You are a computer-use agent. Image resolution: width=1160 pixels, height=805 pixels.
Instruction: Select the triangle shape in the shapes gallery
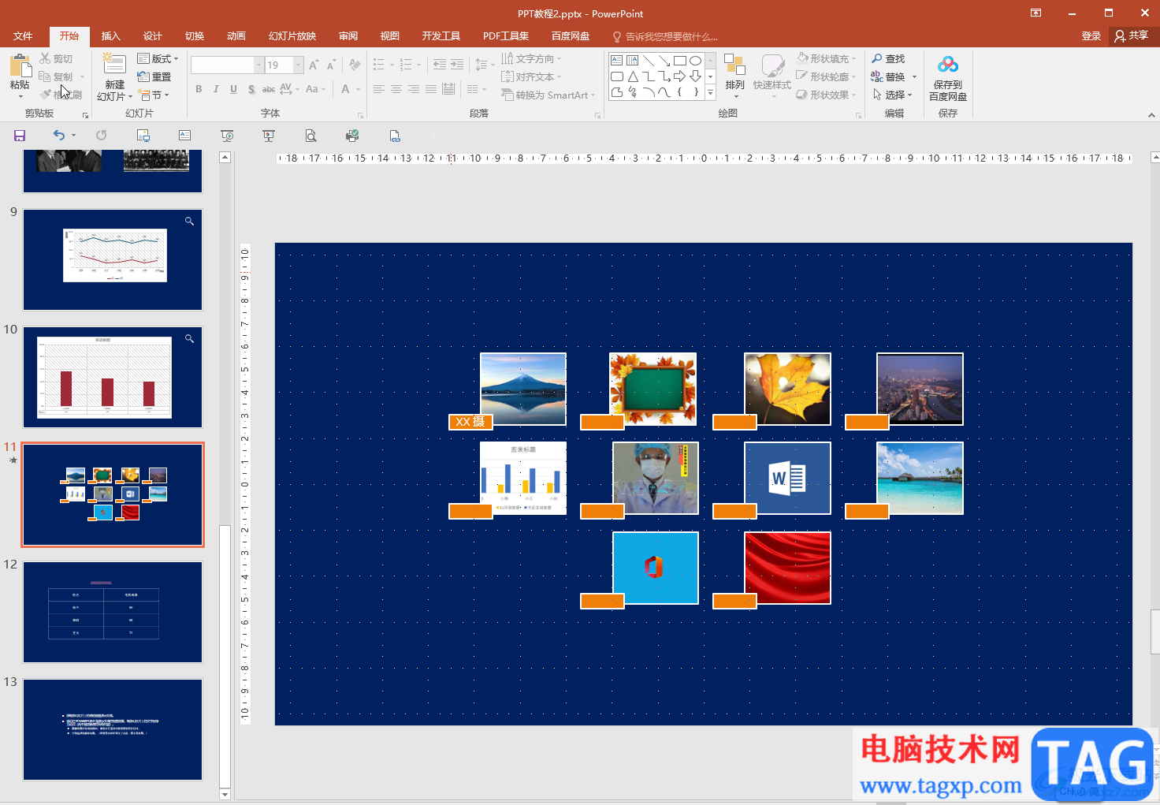[633, 76]
